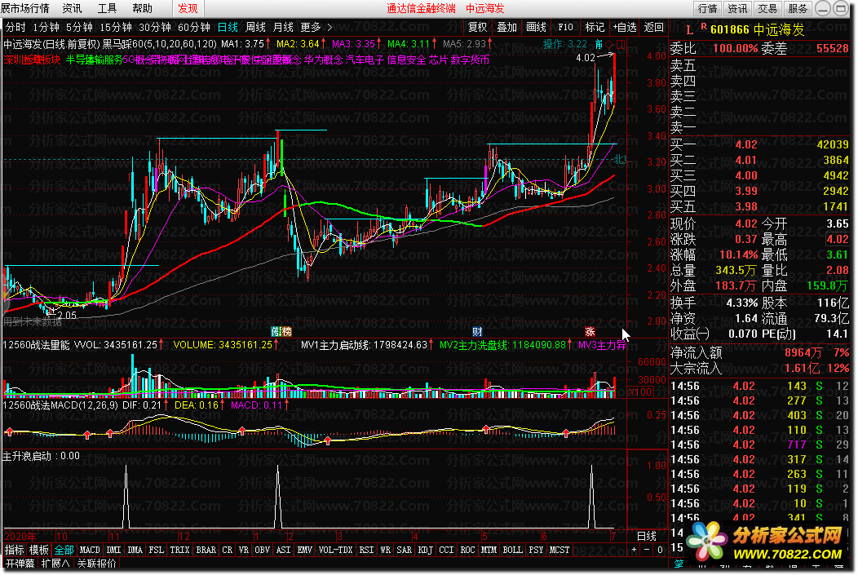Select the 5分钟 period
Screen dimensions: 858x575
coord(79,27)
